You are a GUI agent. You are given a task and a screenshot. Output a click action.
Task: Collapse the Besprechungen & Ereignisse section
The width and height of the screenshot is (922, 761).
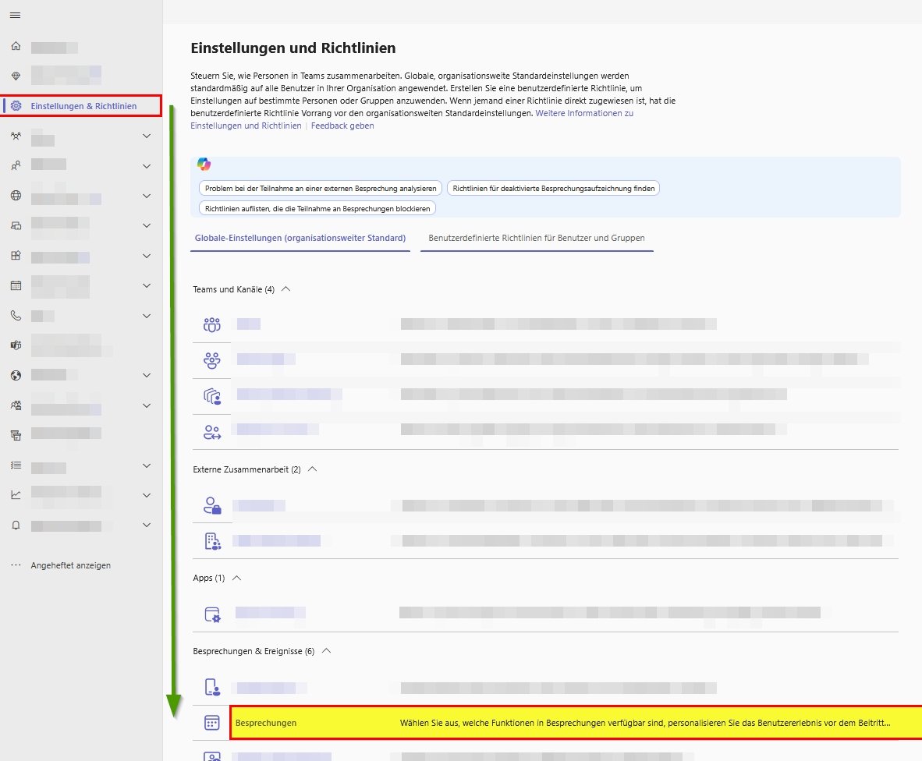point(327,650)
